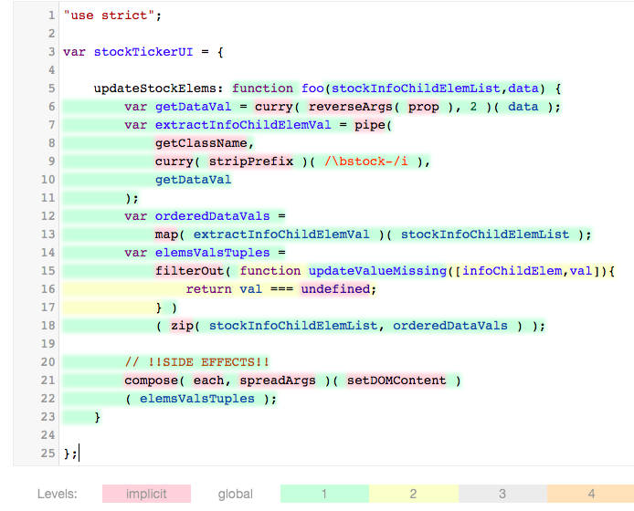The width and height of the screenshot is (634, 511).
Task: Click the prop argument on line 6
Action: coord(423,107)
